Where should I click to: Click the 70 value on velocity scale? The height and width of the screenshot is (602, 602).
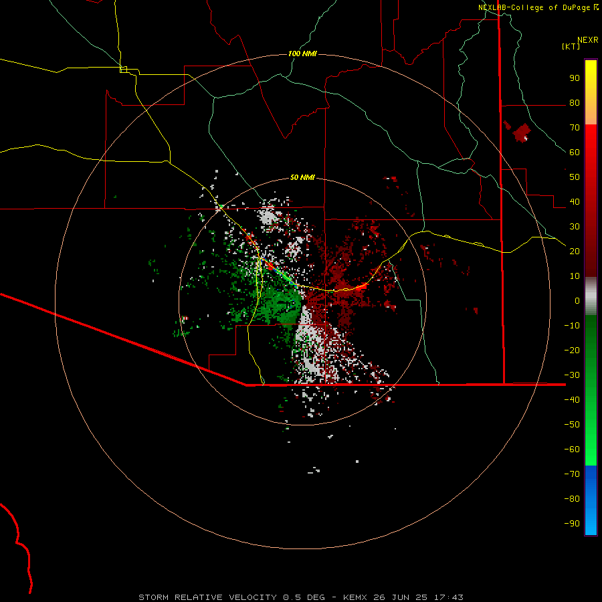pyautogui.click(x=575, y=128)
